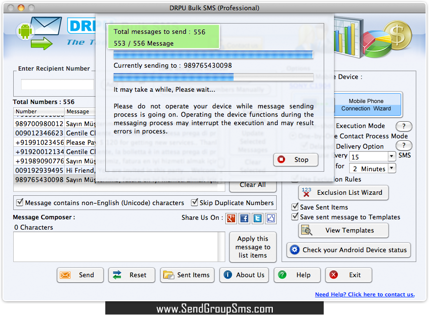Click Check your Android Device status
The width and height of the screenshot is (429, 315).
[349, 250]
